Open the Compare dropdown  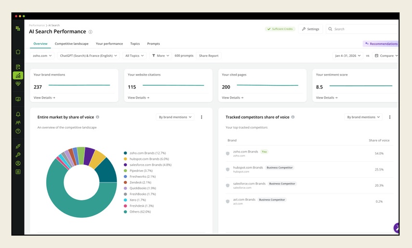[386, 56]
